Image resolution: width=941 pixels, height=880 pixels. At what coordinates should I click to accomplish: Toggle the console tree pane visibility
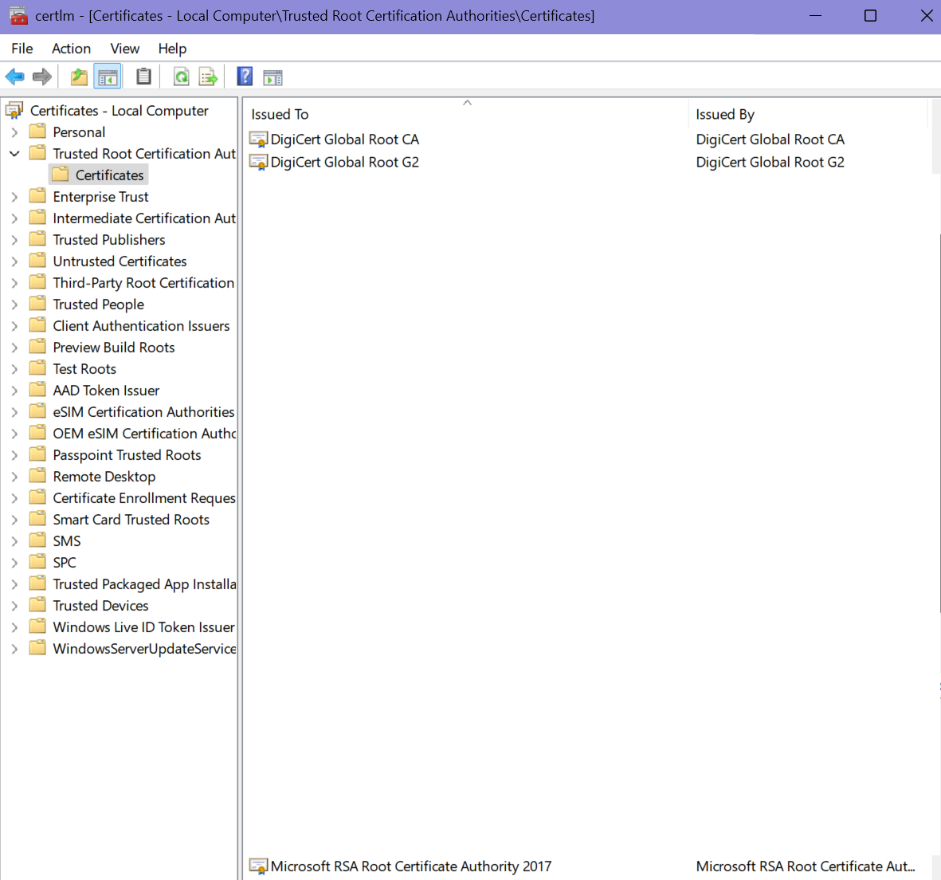pos(108,76)
